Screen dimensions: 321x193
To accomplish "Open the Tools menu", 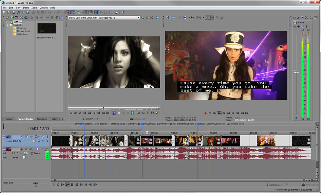I will 34,8.
